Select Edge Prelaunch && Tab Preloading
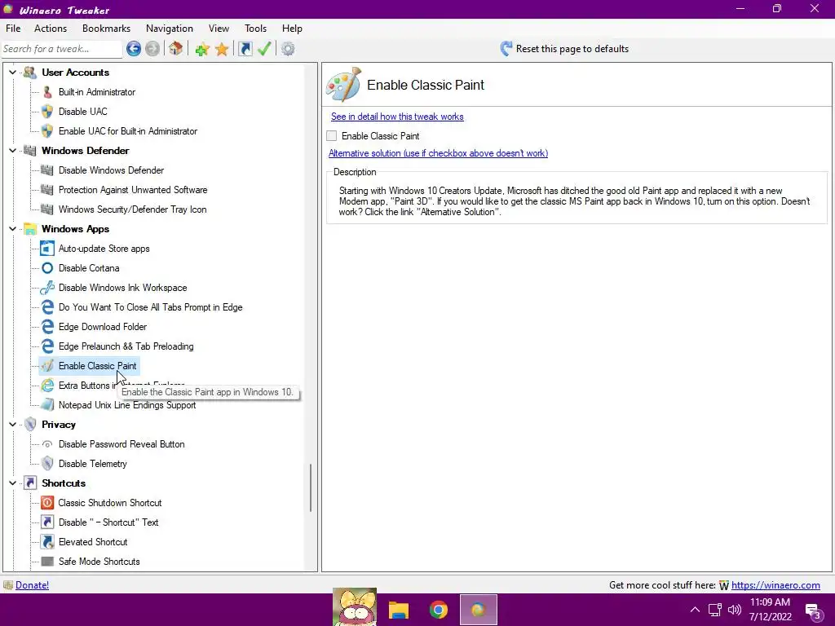The width and height of the screenshot is (835, 626). pyautogui.click(x=126, y=346)
